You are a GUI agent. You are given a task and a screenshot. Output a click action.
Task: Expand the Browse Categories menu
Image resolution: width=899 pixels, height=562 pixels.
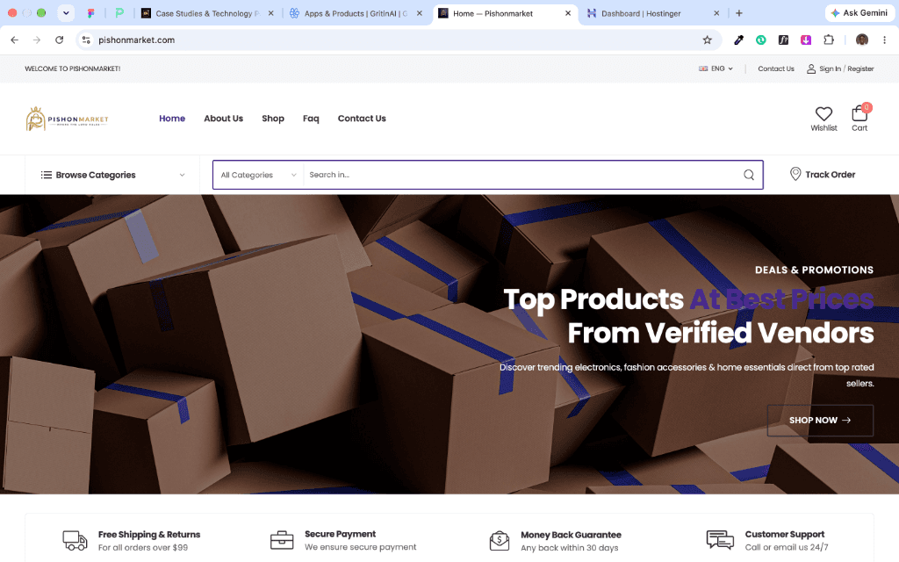(x=112, y=175)
